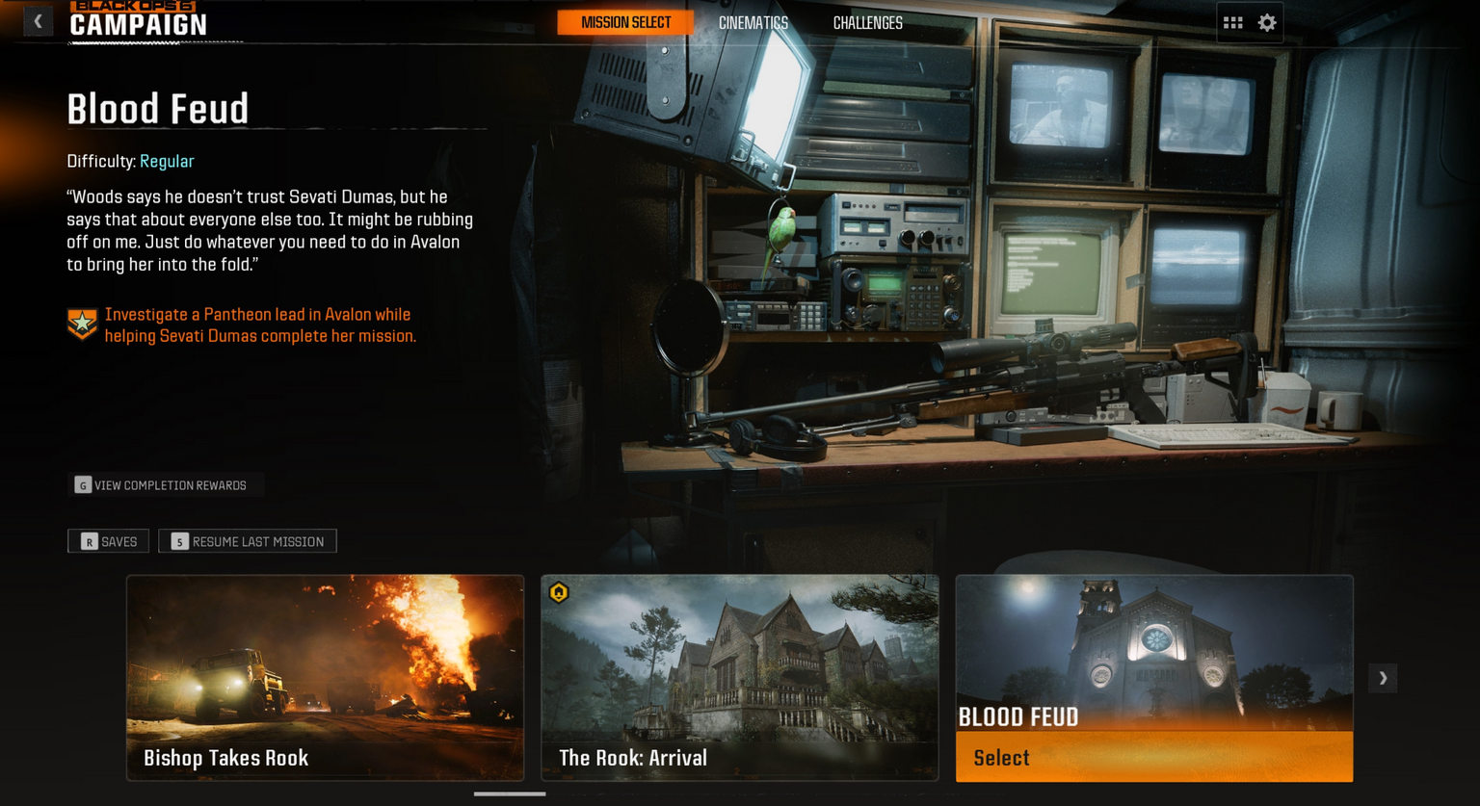Click the Regular difficulty setting
Image resolution: width=1480 pixels, height=806 pixels.
click(x=167, y=161)
